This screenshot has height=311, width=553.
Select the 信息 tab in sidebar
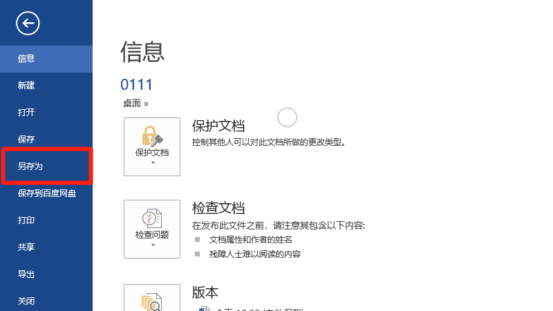coord(26,59)
